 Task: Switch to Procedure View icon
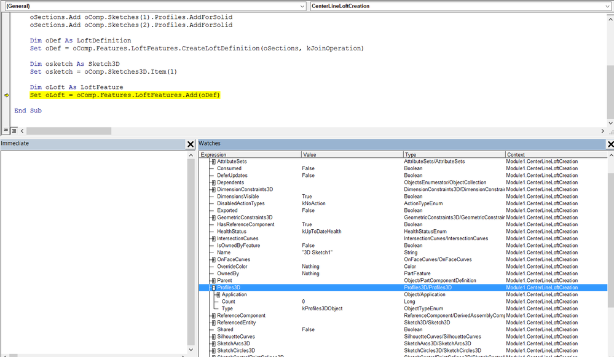tap(6, 130)
